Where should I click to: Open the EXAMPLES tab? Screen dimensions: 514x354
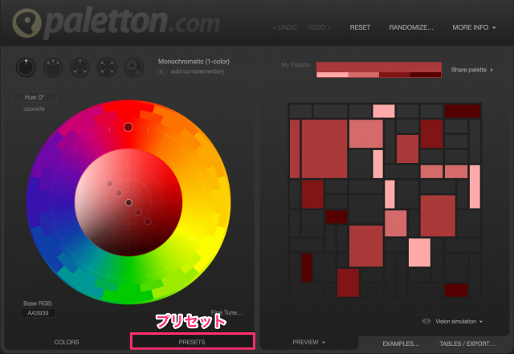[401, 344]
